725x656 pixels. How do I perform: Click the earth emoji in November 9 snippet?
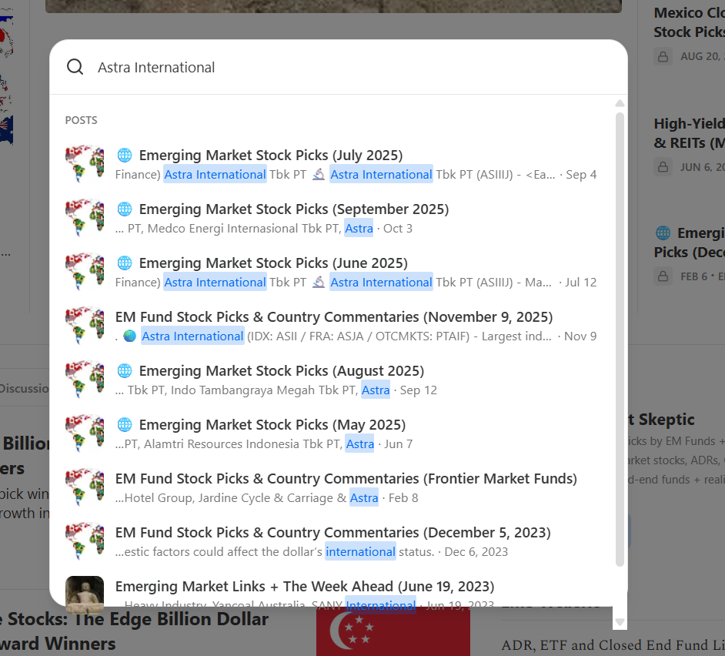coord(130,336)
